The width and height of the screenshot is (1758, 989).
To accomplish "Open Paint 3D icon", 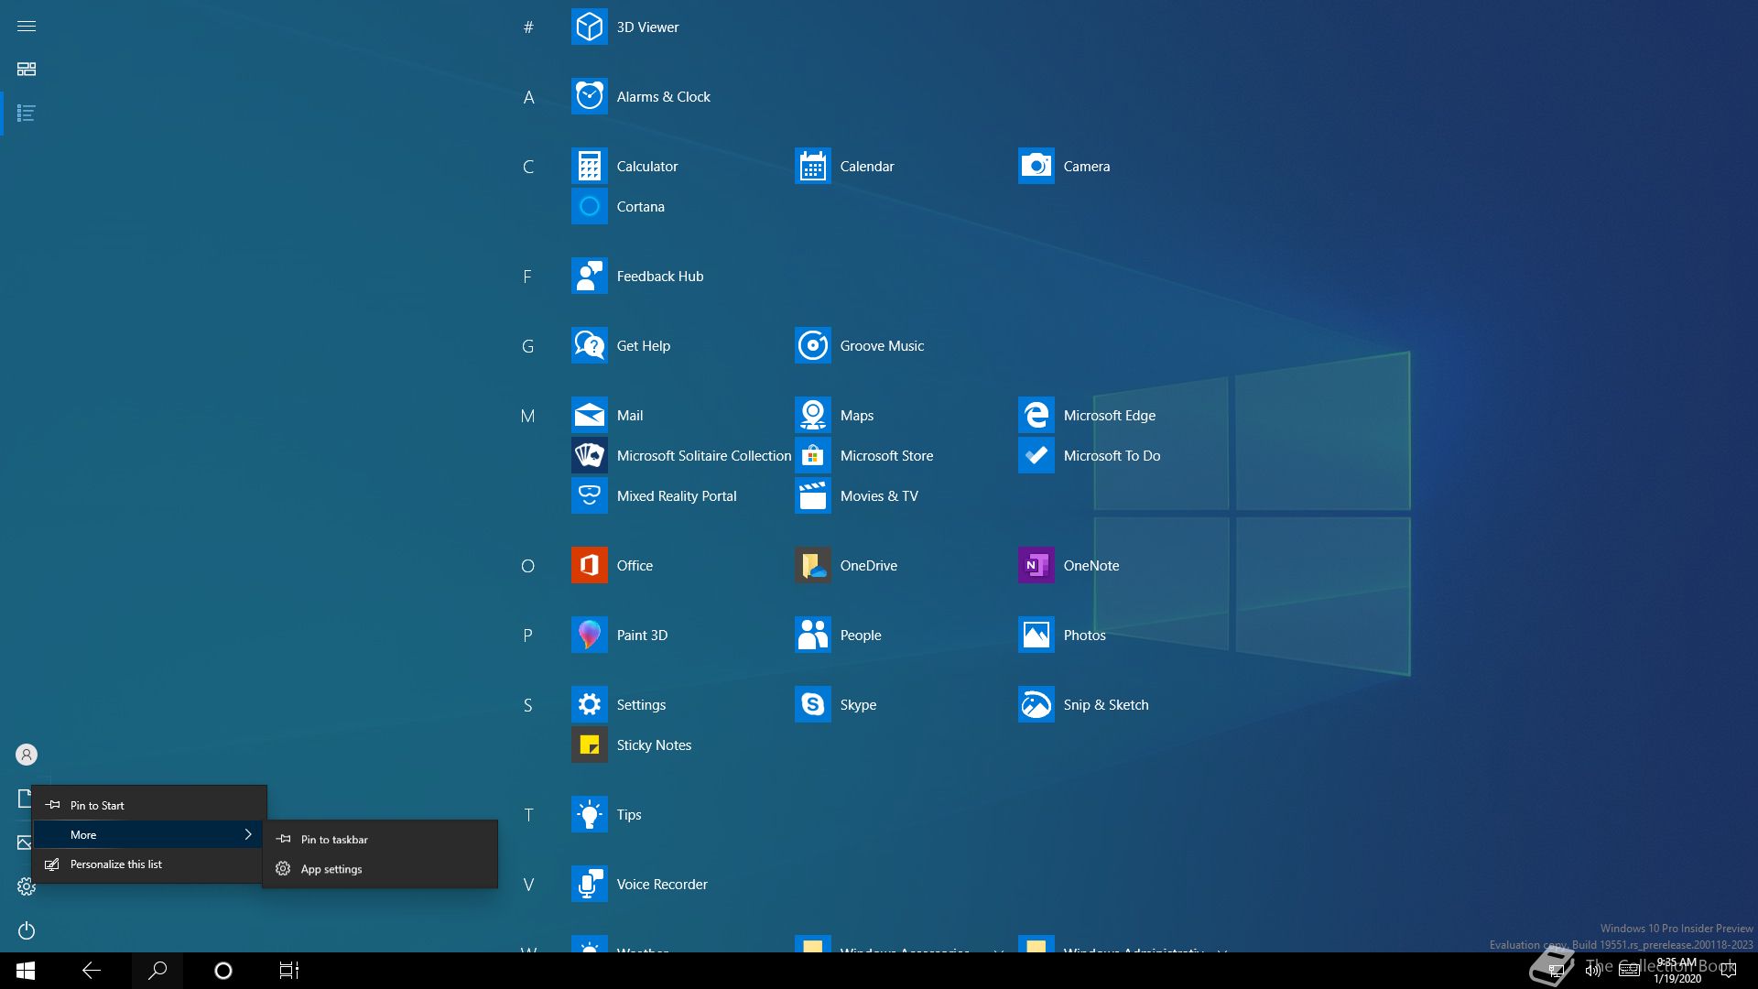I will pos(589,635).
